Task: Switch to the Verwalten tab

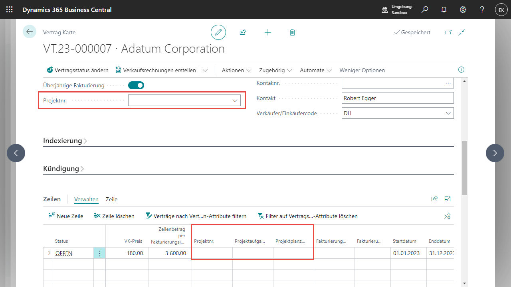Action: [x=86, y=199]
